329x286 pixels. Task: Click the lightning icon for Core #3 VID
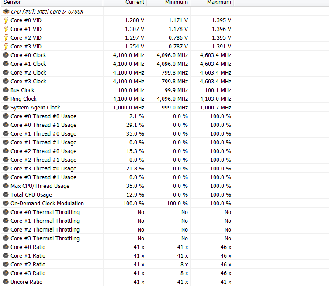pyautogui.click(x=6, y=47)
